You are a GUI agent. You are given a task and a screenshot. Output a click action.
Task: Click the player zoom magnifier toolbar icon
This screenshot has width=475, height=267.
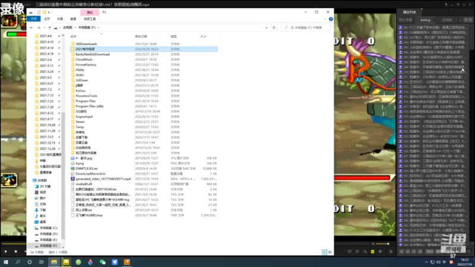(x=365, y=252)
